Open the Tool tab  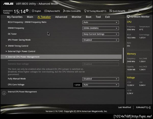[98, 17]
